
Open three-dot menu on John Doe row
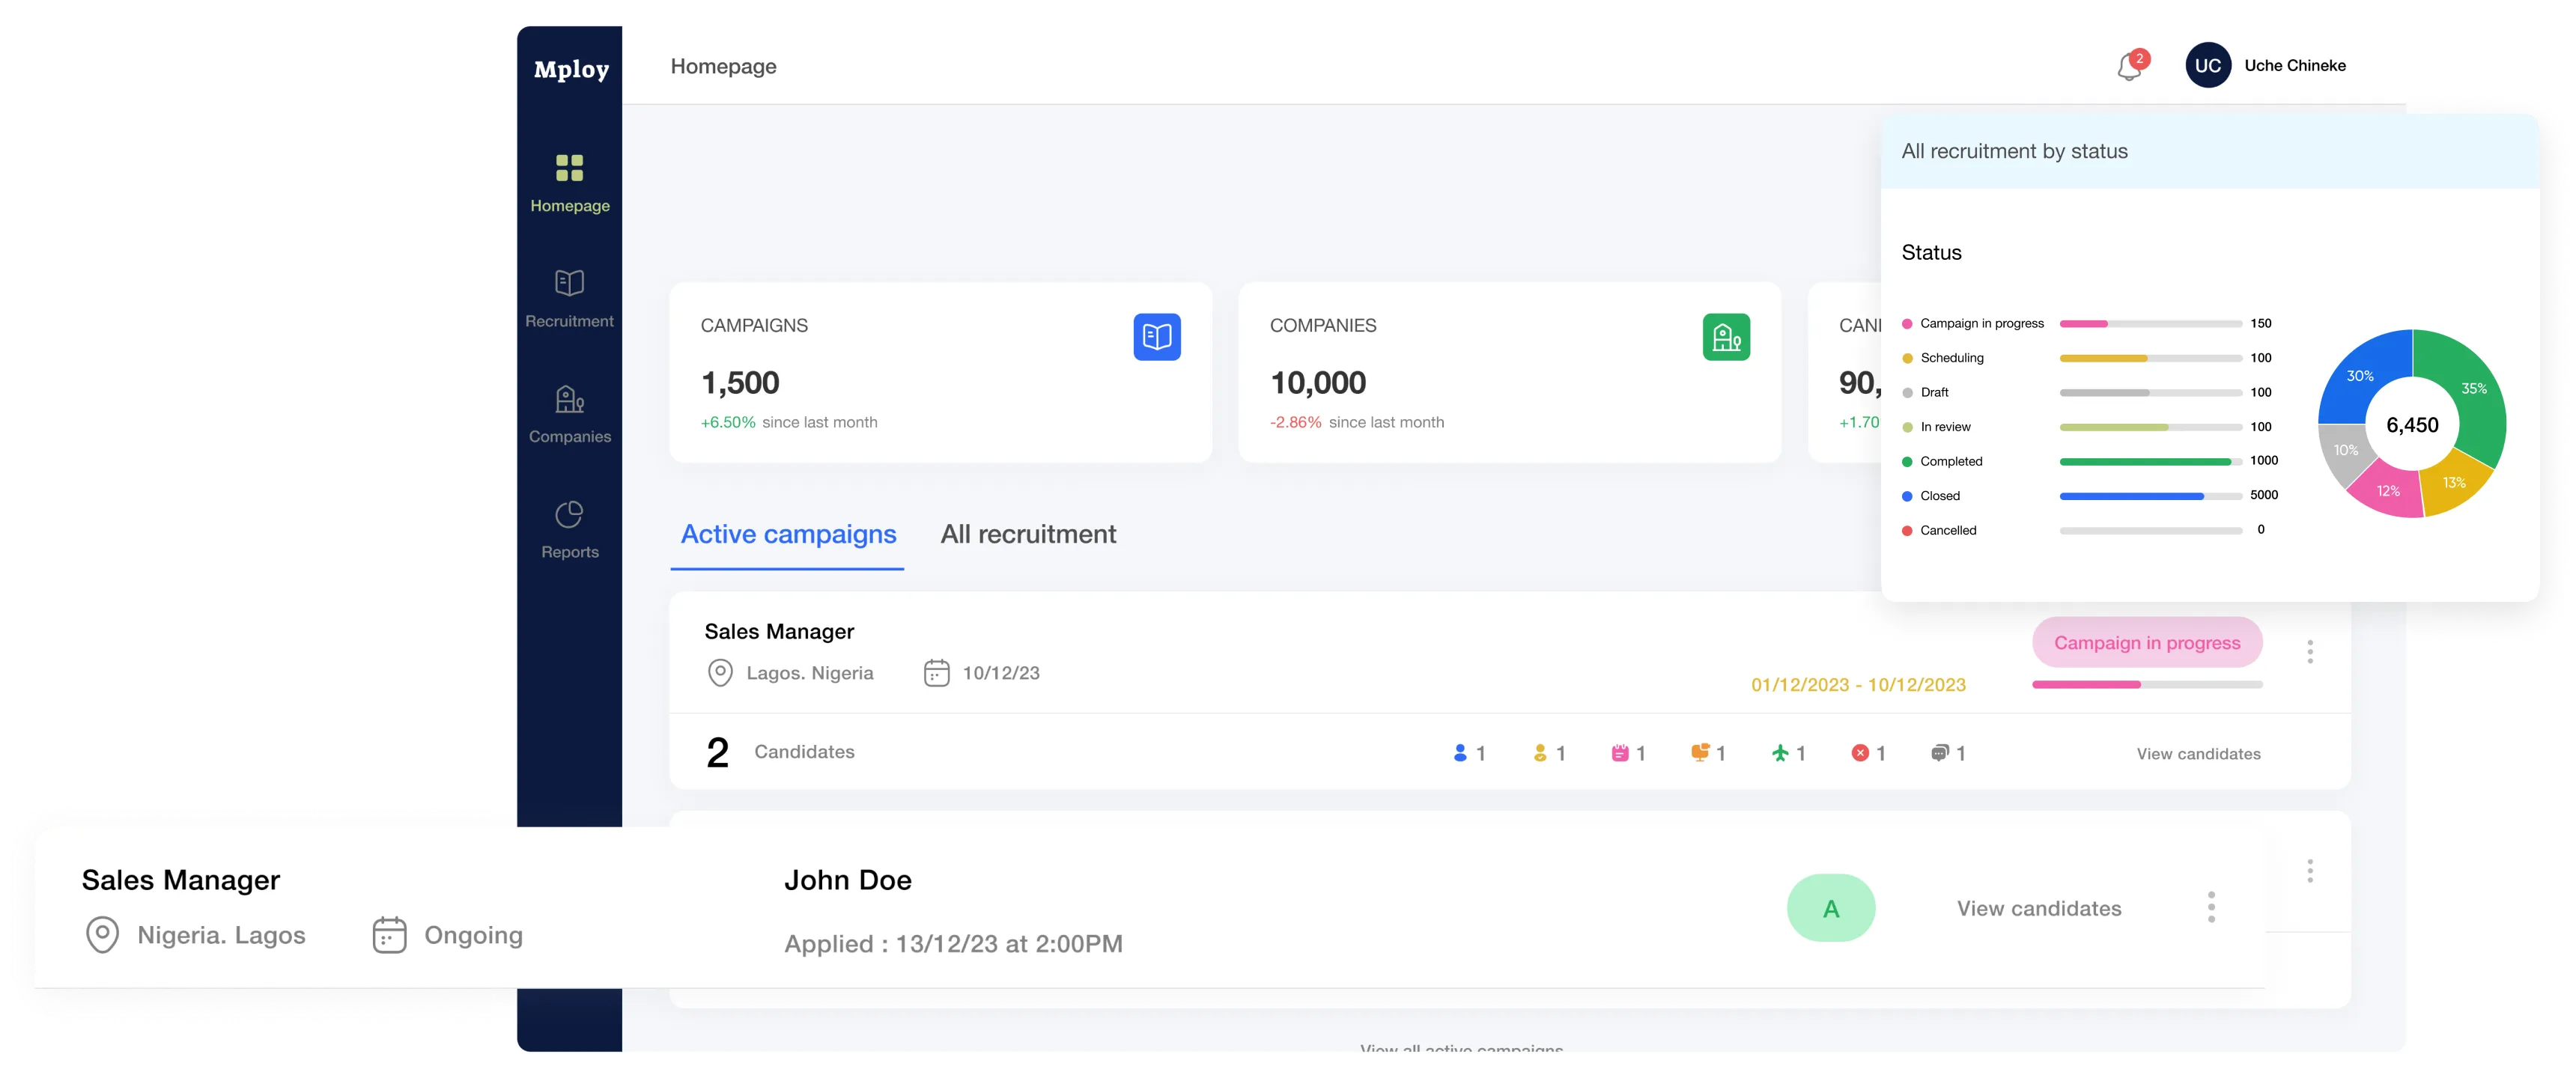[x=2211, y=907]
